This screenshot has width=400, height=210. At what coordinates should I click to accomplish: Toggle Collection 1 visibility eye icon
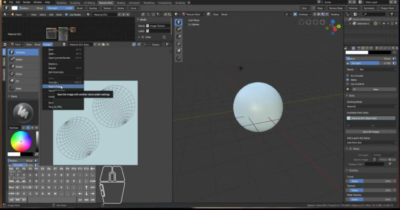tap(384, 24)
